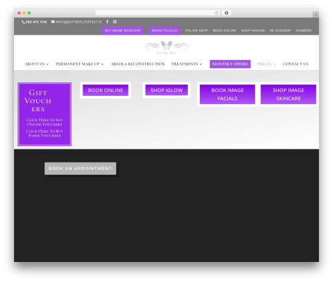Select Monthly Offers in navigation
333x282 pixels.
tap(230, 64)
